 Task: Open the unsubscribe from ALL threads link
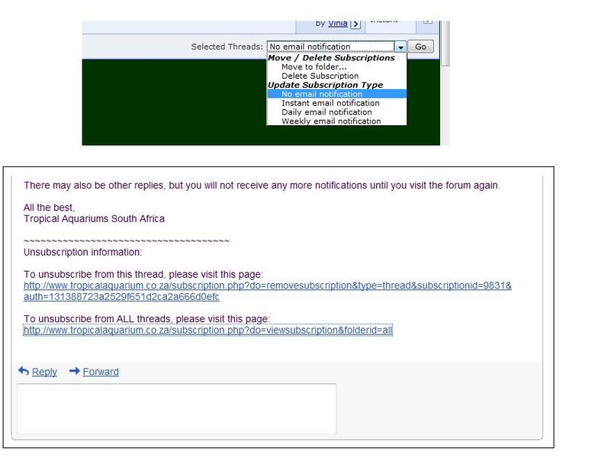(x=207, y=330)
